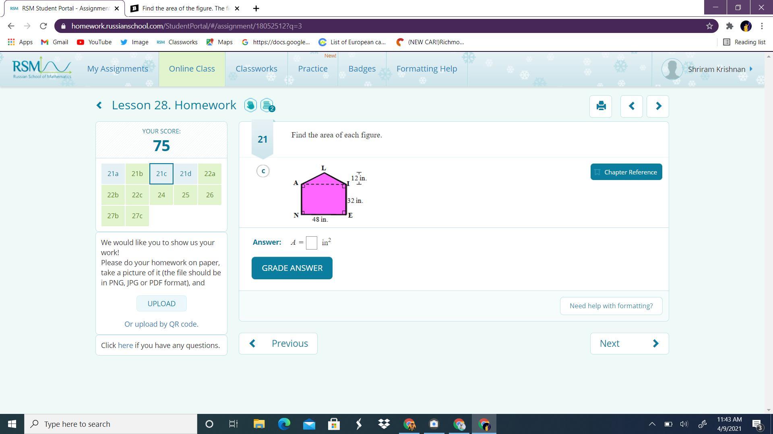Open Chrome three-dot menu
773x434 pixels.
[762, 26]
